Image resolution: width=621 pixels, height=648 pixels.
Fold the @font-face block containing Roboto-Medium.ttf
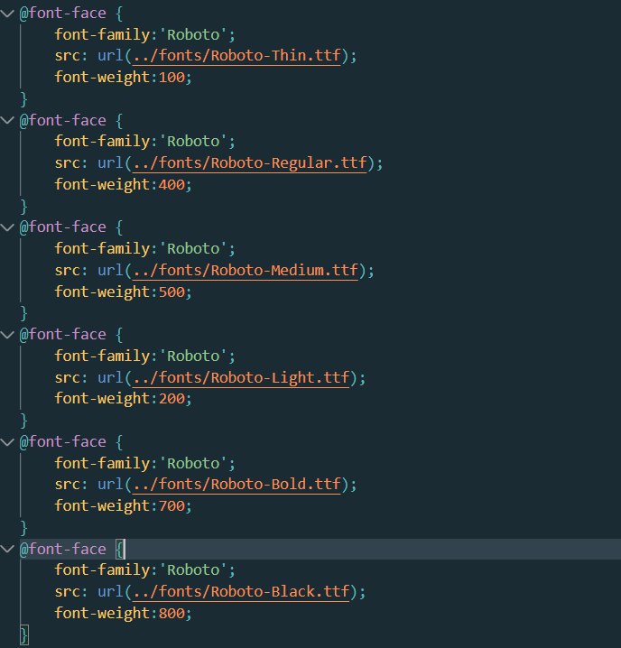7,227
